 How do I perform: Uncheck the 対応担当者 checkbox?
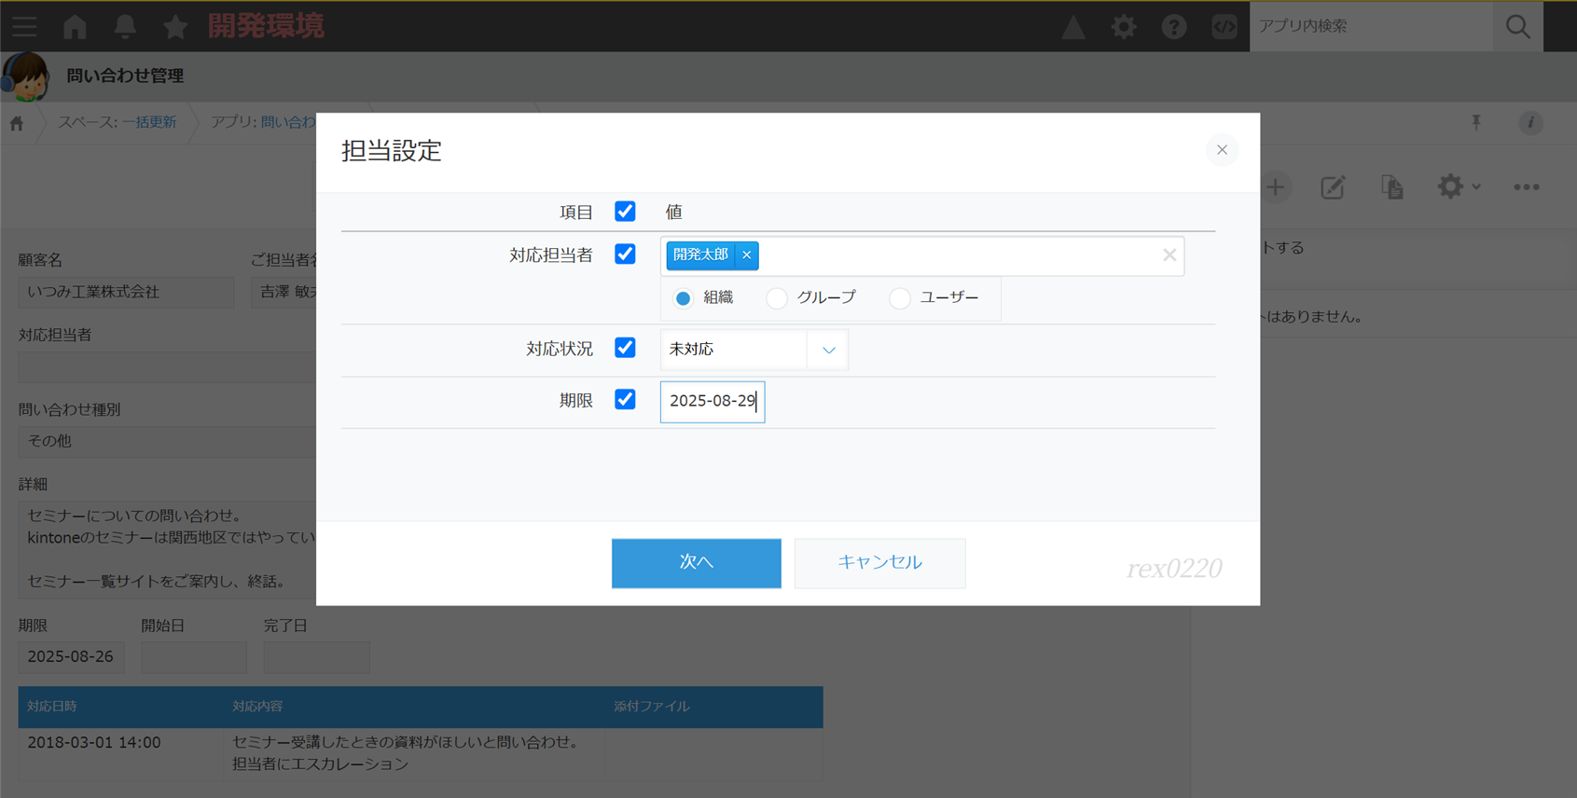tap(625, 255)
